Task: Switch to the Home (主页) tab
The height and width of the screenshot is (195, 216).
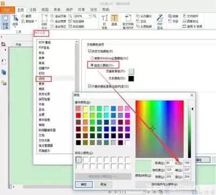Action: tap(21, 10)
